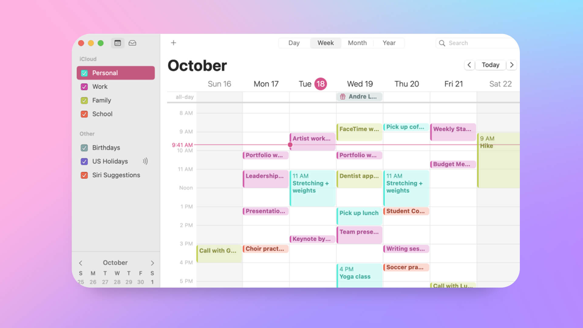Click the Year view button
583x328 pixels.
tap(388, 43)
